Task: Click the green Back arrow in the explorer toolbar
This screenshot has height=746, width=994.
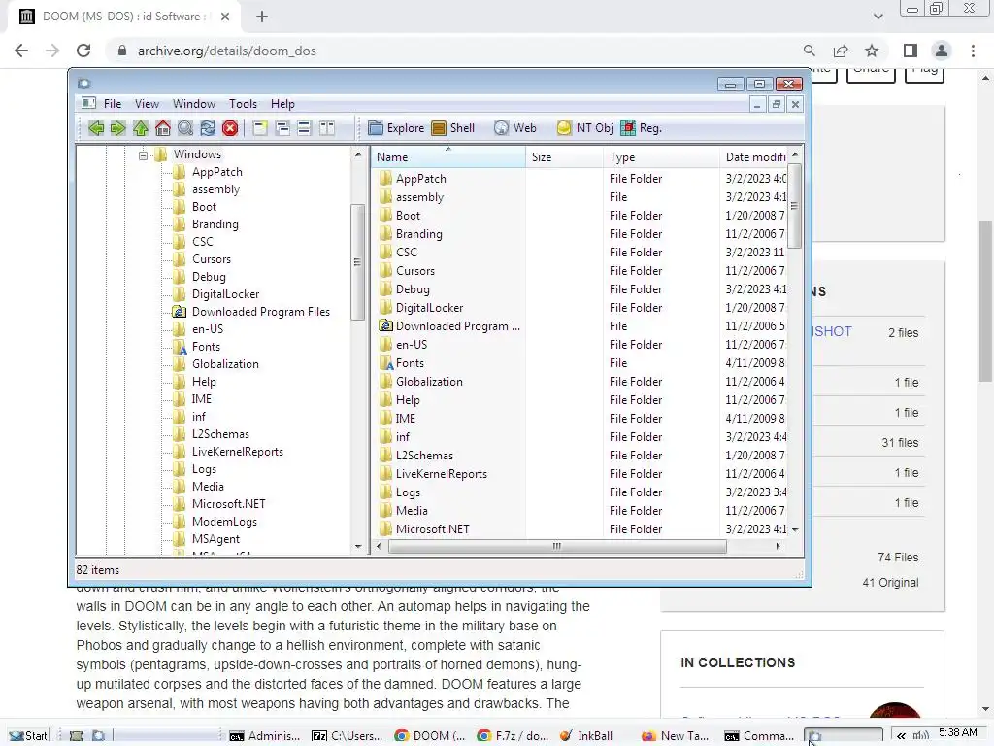Action: click(96, 128)
